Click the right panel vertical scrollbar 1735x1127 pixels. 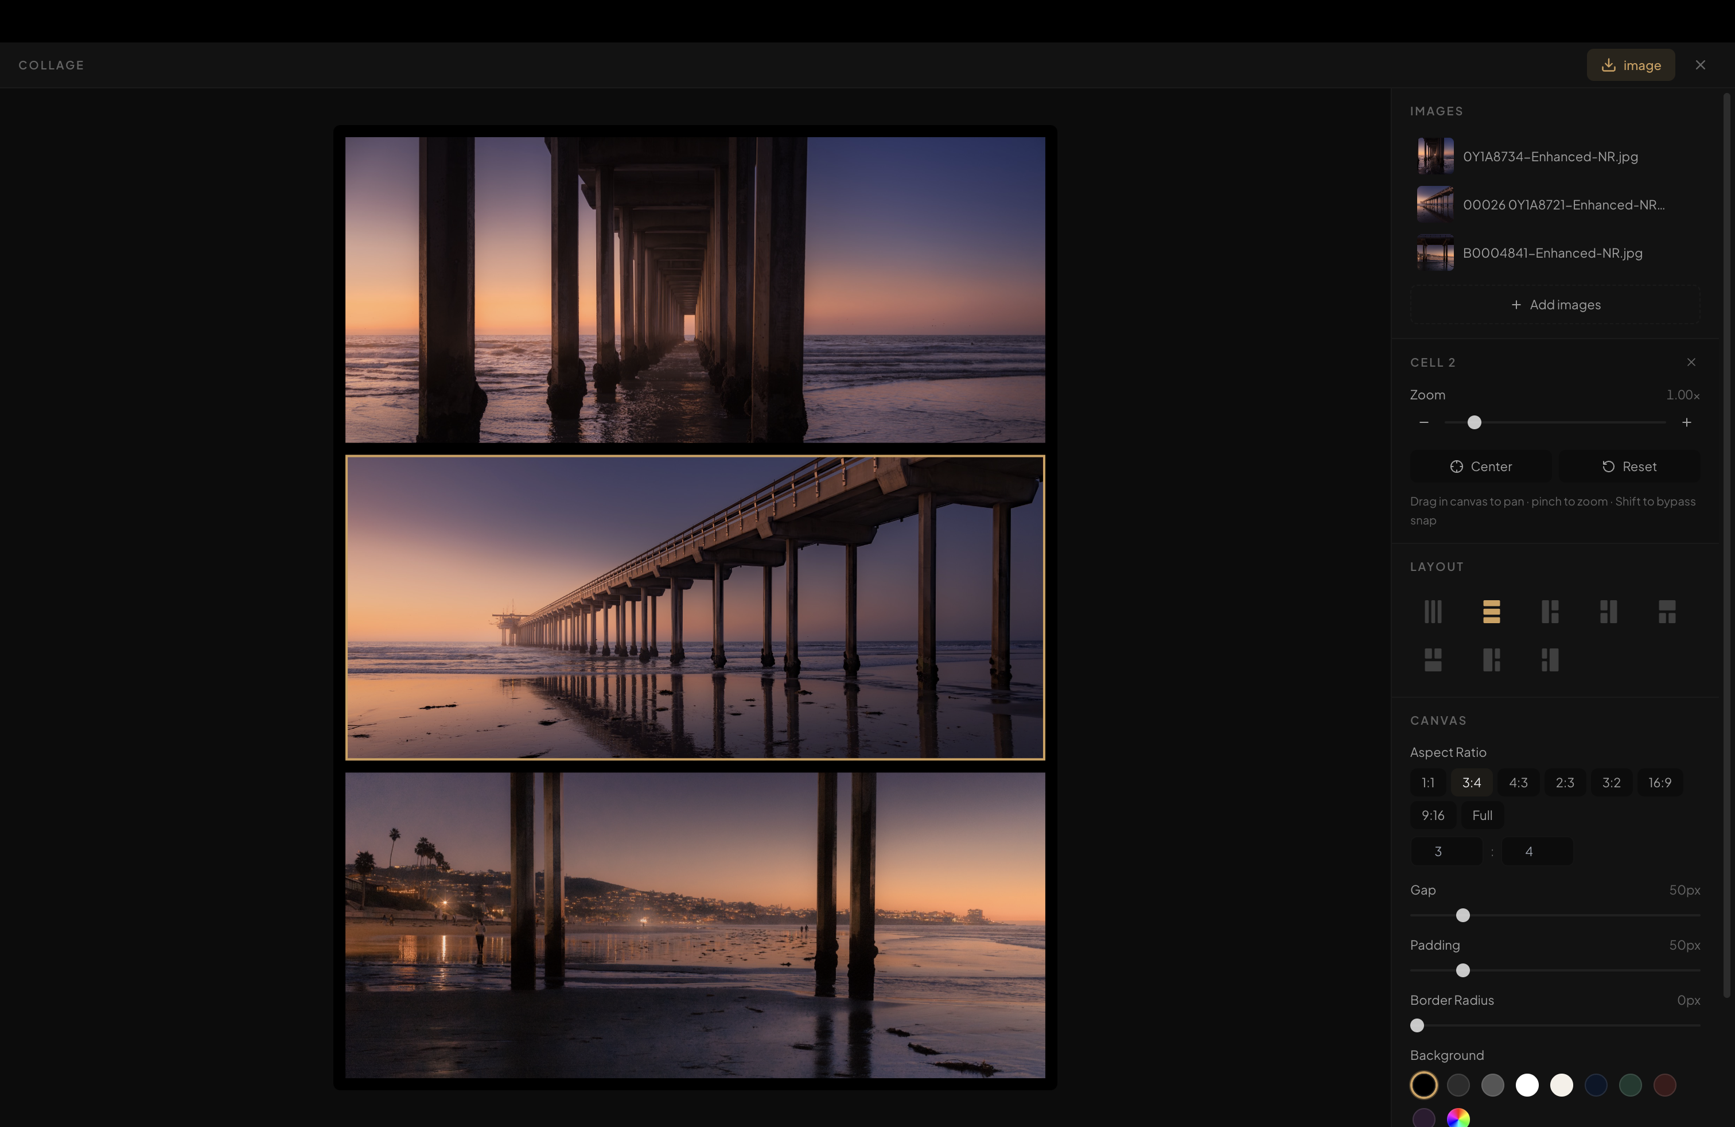pyautogui.click(x=1726, y=545)
